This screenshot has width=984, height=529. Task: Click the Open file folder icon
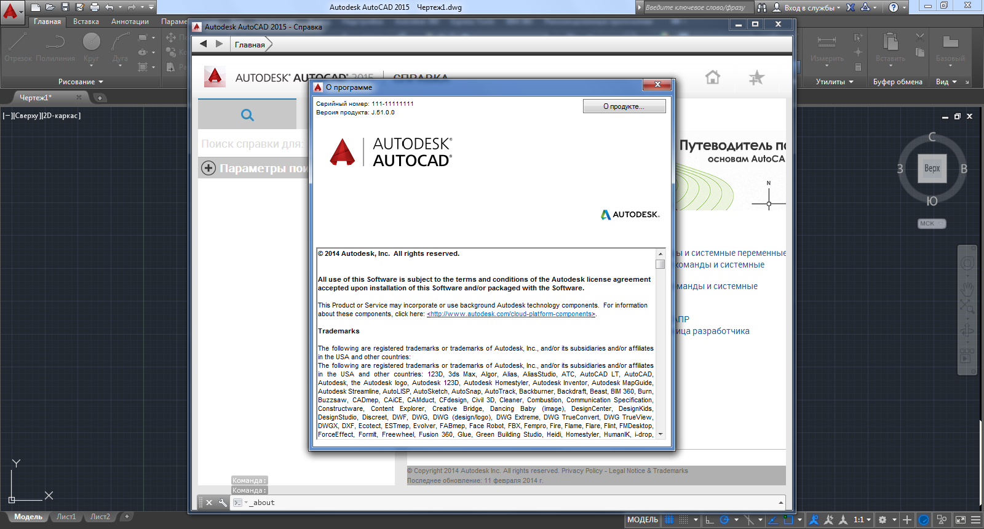point(50,7)
